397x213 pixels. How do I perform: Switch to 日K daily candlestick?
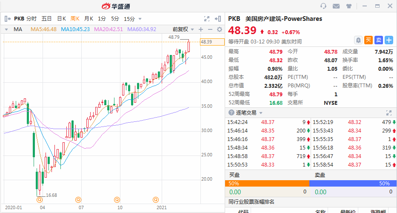click(61, 18)
